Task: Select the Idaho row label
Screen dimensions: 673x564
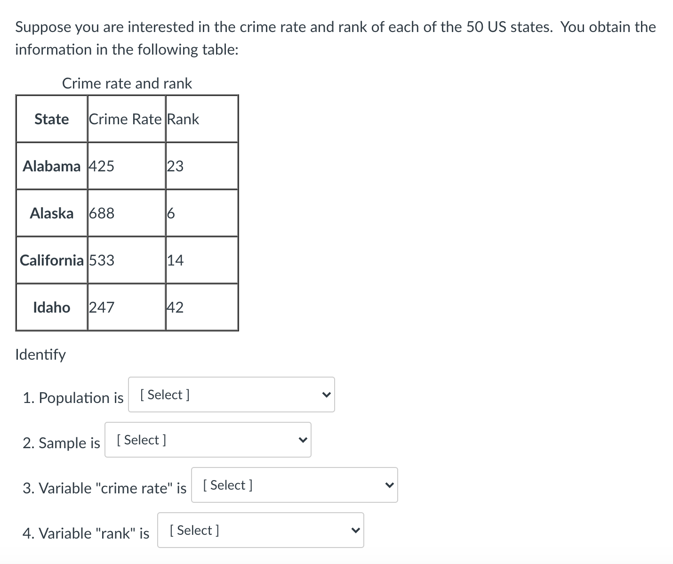Action: (52, 307)
